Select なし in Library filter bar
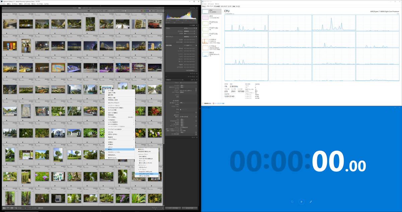Viewport: 402px width, 212px height. click(x=90, y=8)
